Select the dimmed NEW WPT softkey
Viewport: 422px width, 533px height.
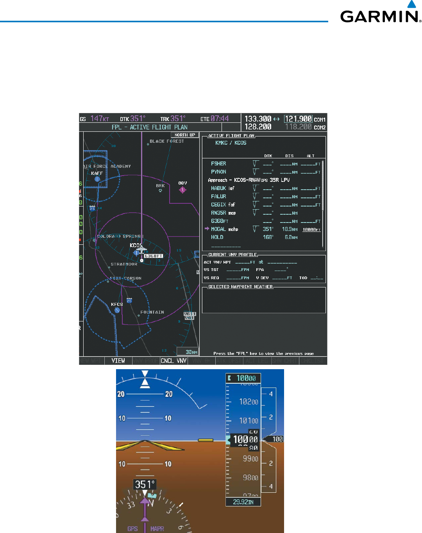[x=92, y=361]
